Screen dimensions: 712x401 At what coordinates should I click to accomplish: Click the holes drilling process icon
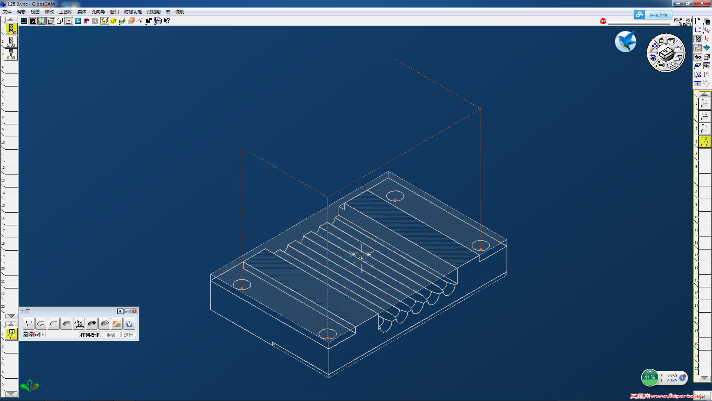tap(28, 324)
